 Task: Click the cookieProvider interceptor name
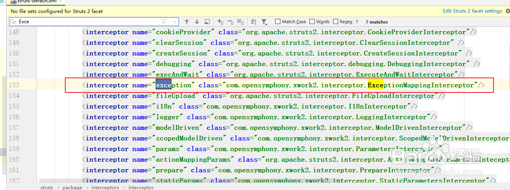click(184, 32)
